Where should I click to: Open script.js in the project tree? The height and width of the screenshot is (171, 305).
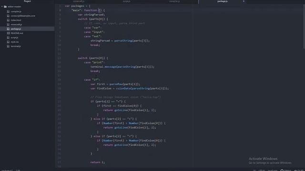[14, 38]
